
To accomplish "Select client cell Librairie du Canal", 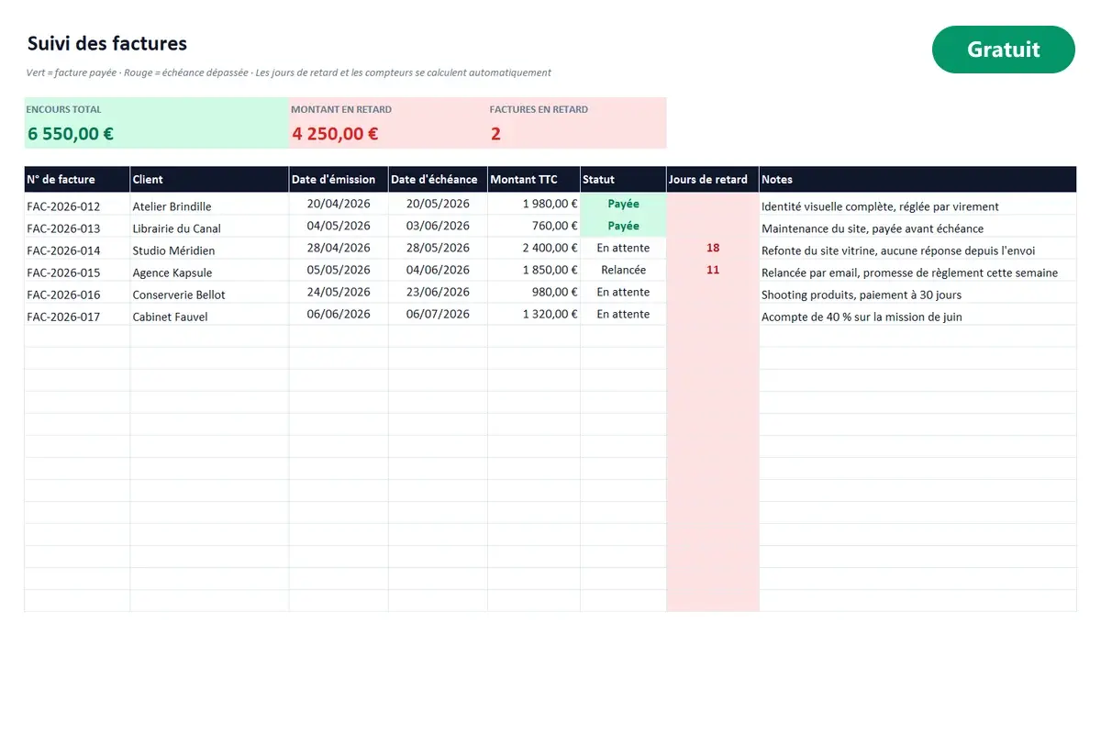I will click(x=209, y=227).
